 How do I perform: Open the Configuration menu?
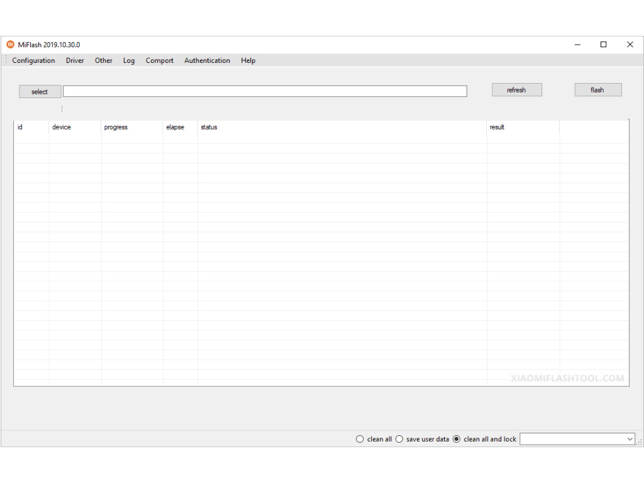[x=33, y=61]
